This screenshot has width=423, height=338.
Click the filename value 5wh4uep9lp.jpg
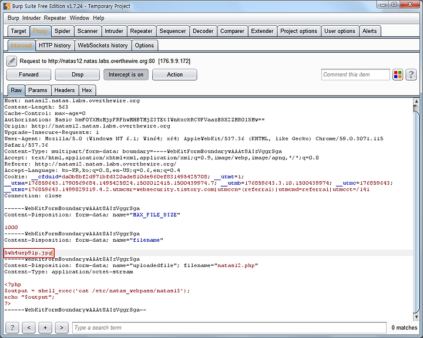(28, 253)
